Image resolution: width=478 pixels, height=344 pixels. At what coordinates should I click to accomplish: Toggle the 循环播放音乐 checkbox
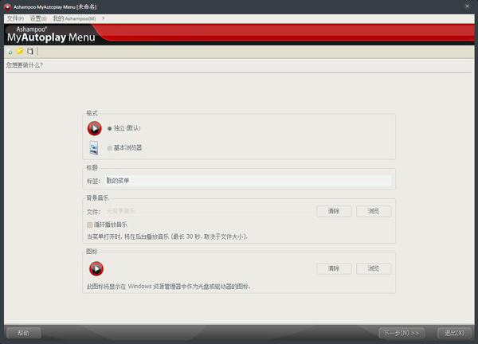click(x=89, y=225)
